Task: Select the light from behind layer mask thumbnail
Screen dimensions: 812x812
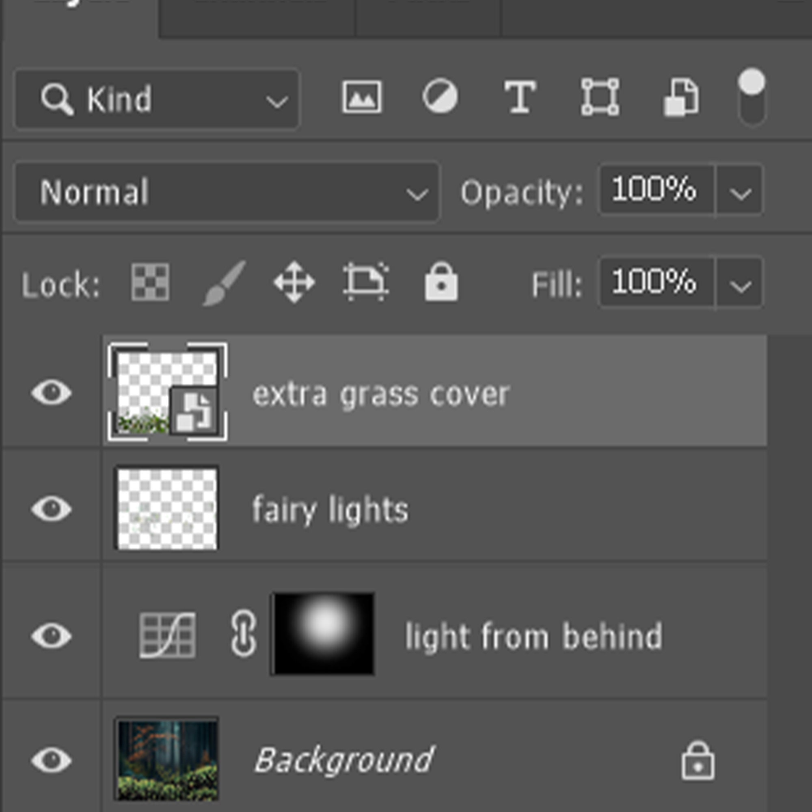Action: click(x=323, y=634)
